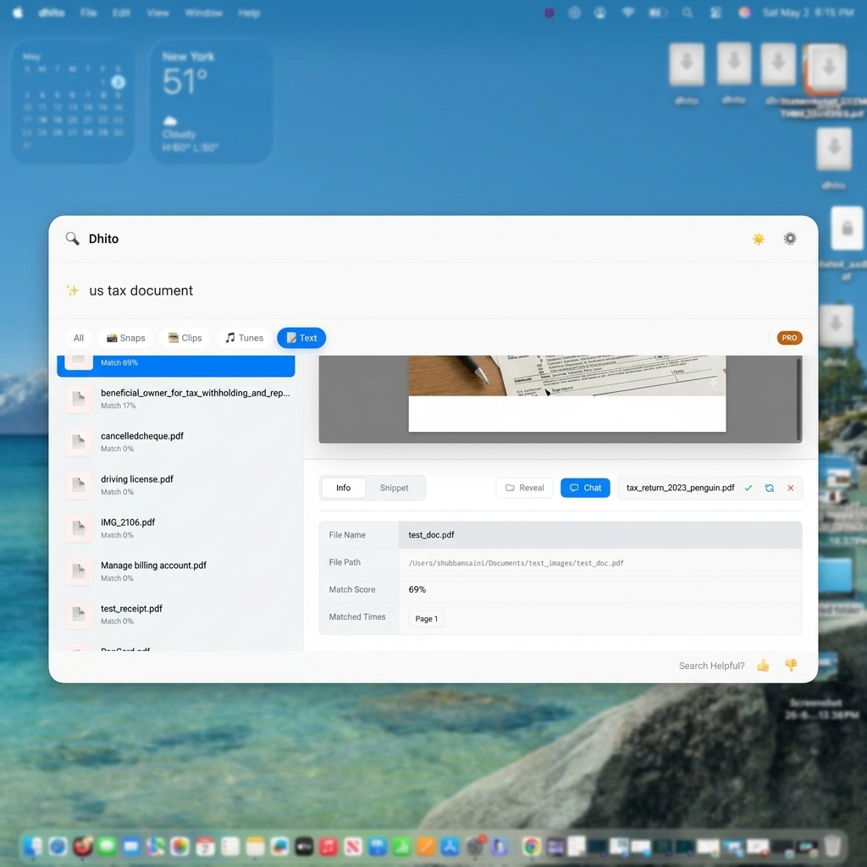This screenshot has height=867, width=867.
Task: Open the View menu in menu bar
Action: [x=157, y=13]
